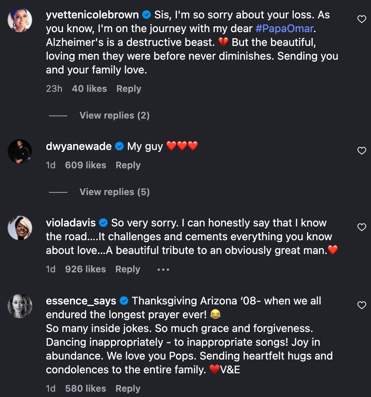The height and width of the screenshot is (397, 371).
Task: Open dwyanewade's profile picture
Action: point(20,151)
